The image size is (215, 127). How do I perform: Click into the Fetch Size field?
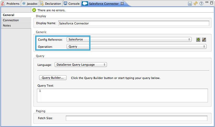point(137,118)
